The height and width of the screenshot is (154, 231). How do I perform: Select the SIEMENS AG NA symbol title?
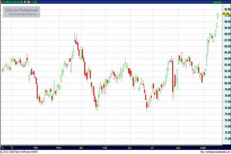click(11, 2)
